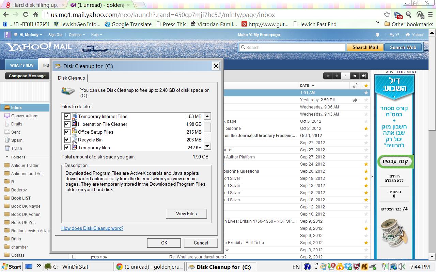
Task: Click the browser back arrow
Action: pos(6,15)
